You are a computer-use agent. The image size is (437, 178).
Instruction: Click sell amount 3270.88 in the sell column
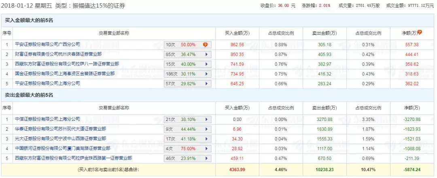point(325,119)
